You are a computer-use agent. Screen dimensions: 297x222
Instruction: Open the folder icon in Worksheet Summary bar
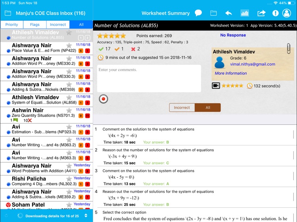[213, 13]
